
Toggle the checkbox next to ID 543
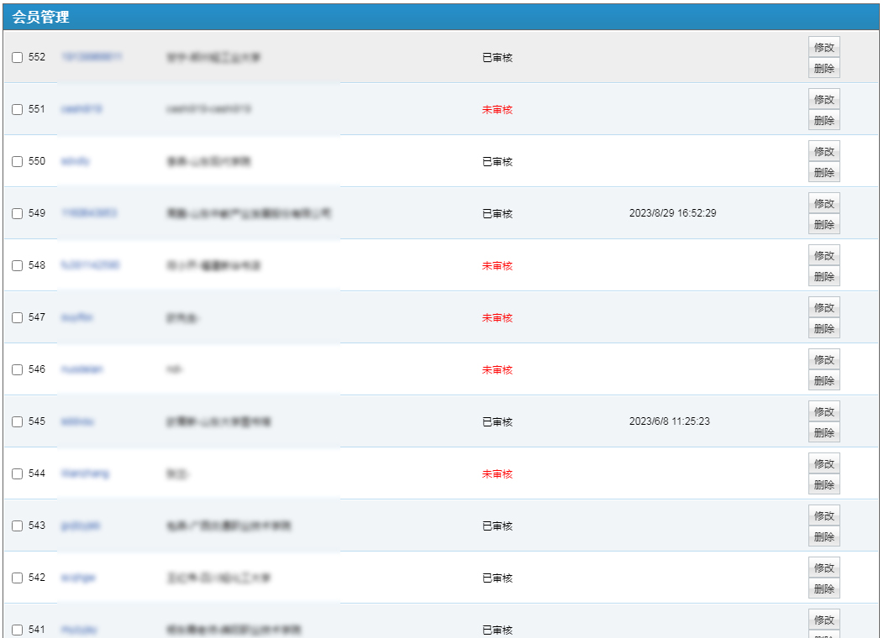tap(17, 526)
